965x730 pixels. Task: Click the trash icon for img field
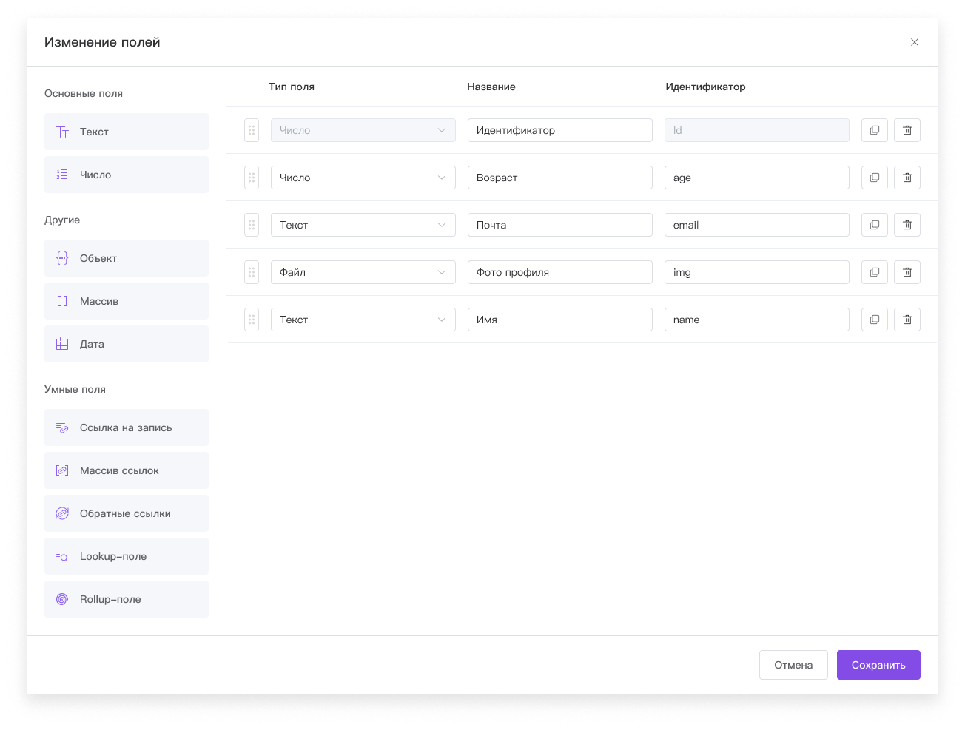click(907, 272)
